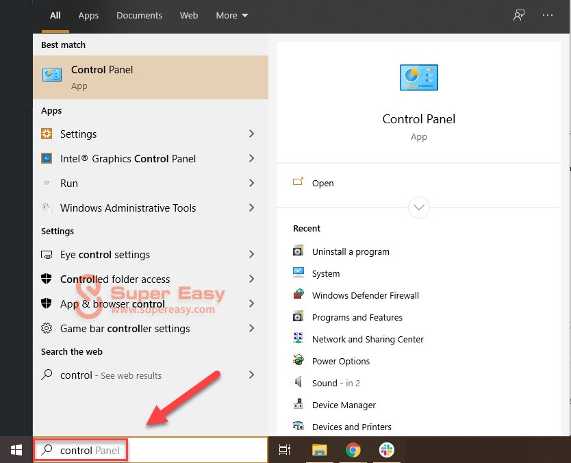Expand the Controlled folder access arrow
Viewport: 571px width, 463px height.
[251, 279]
